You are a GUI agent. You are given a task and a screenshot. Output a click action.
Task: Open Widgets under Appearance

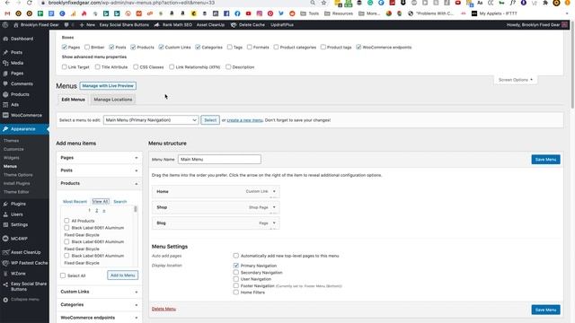(12, 158)
